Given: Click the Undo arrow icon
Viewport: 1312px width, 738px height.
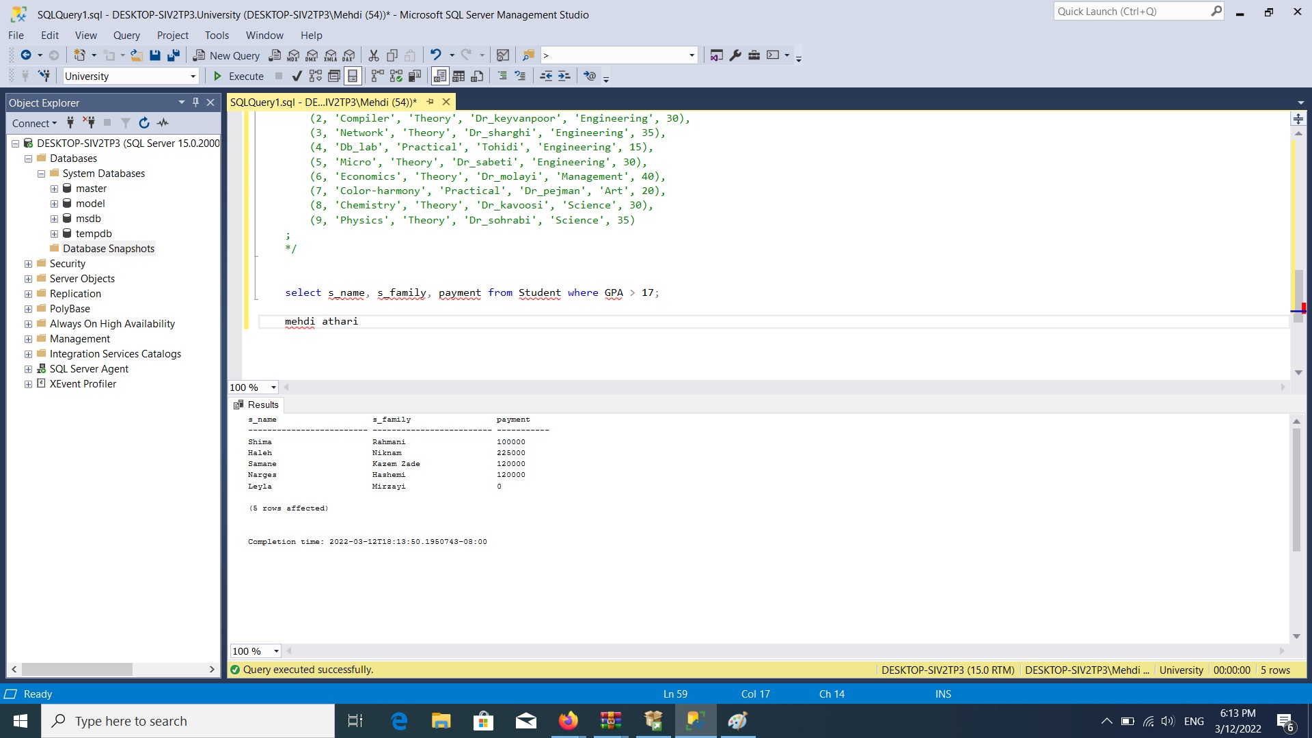Looking at the screenshot, I should 436,55.
